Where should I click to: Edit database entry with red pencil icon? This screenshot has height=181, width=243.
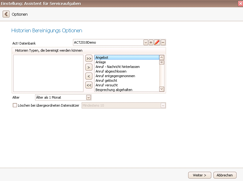tap(157, 42)
